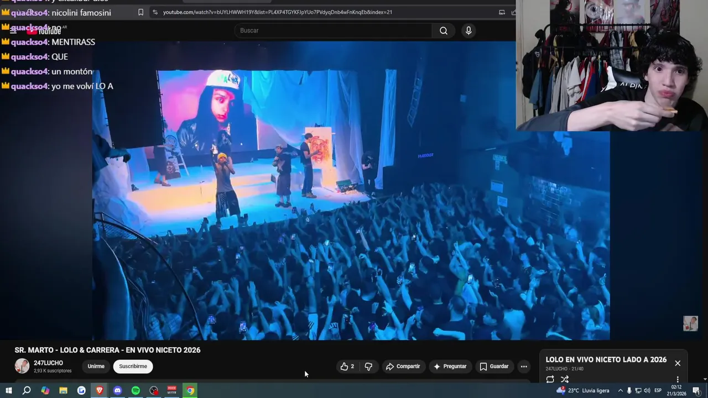
Task: Click chat message 'un montón'
Action: coord(72,72)
